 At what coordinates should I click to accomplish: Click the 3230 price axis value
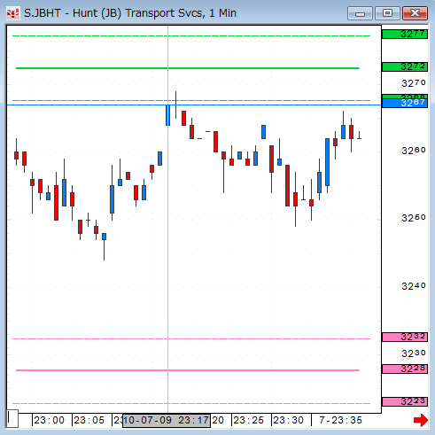414,353
